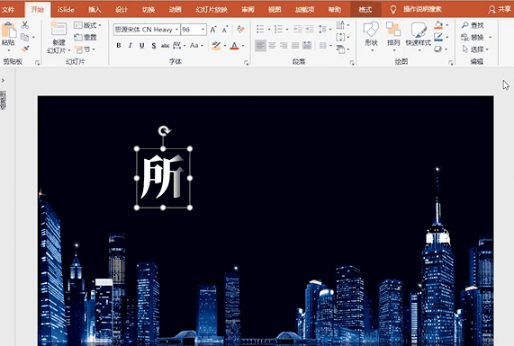The image size is (514, 346).
Task: Decrease font size with smaller A
Action: 225,30
